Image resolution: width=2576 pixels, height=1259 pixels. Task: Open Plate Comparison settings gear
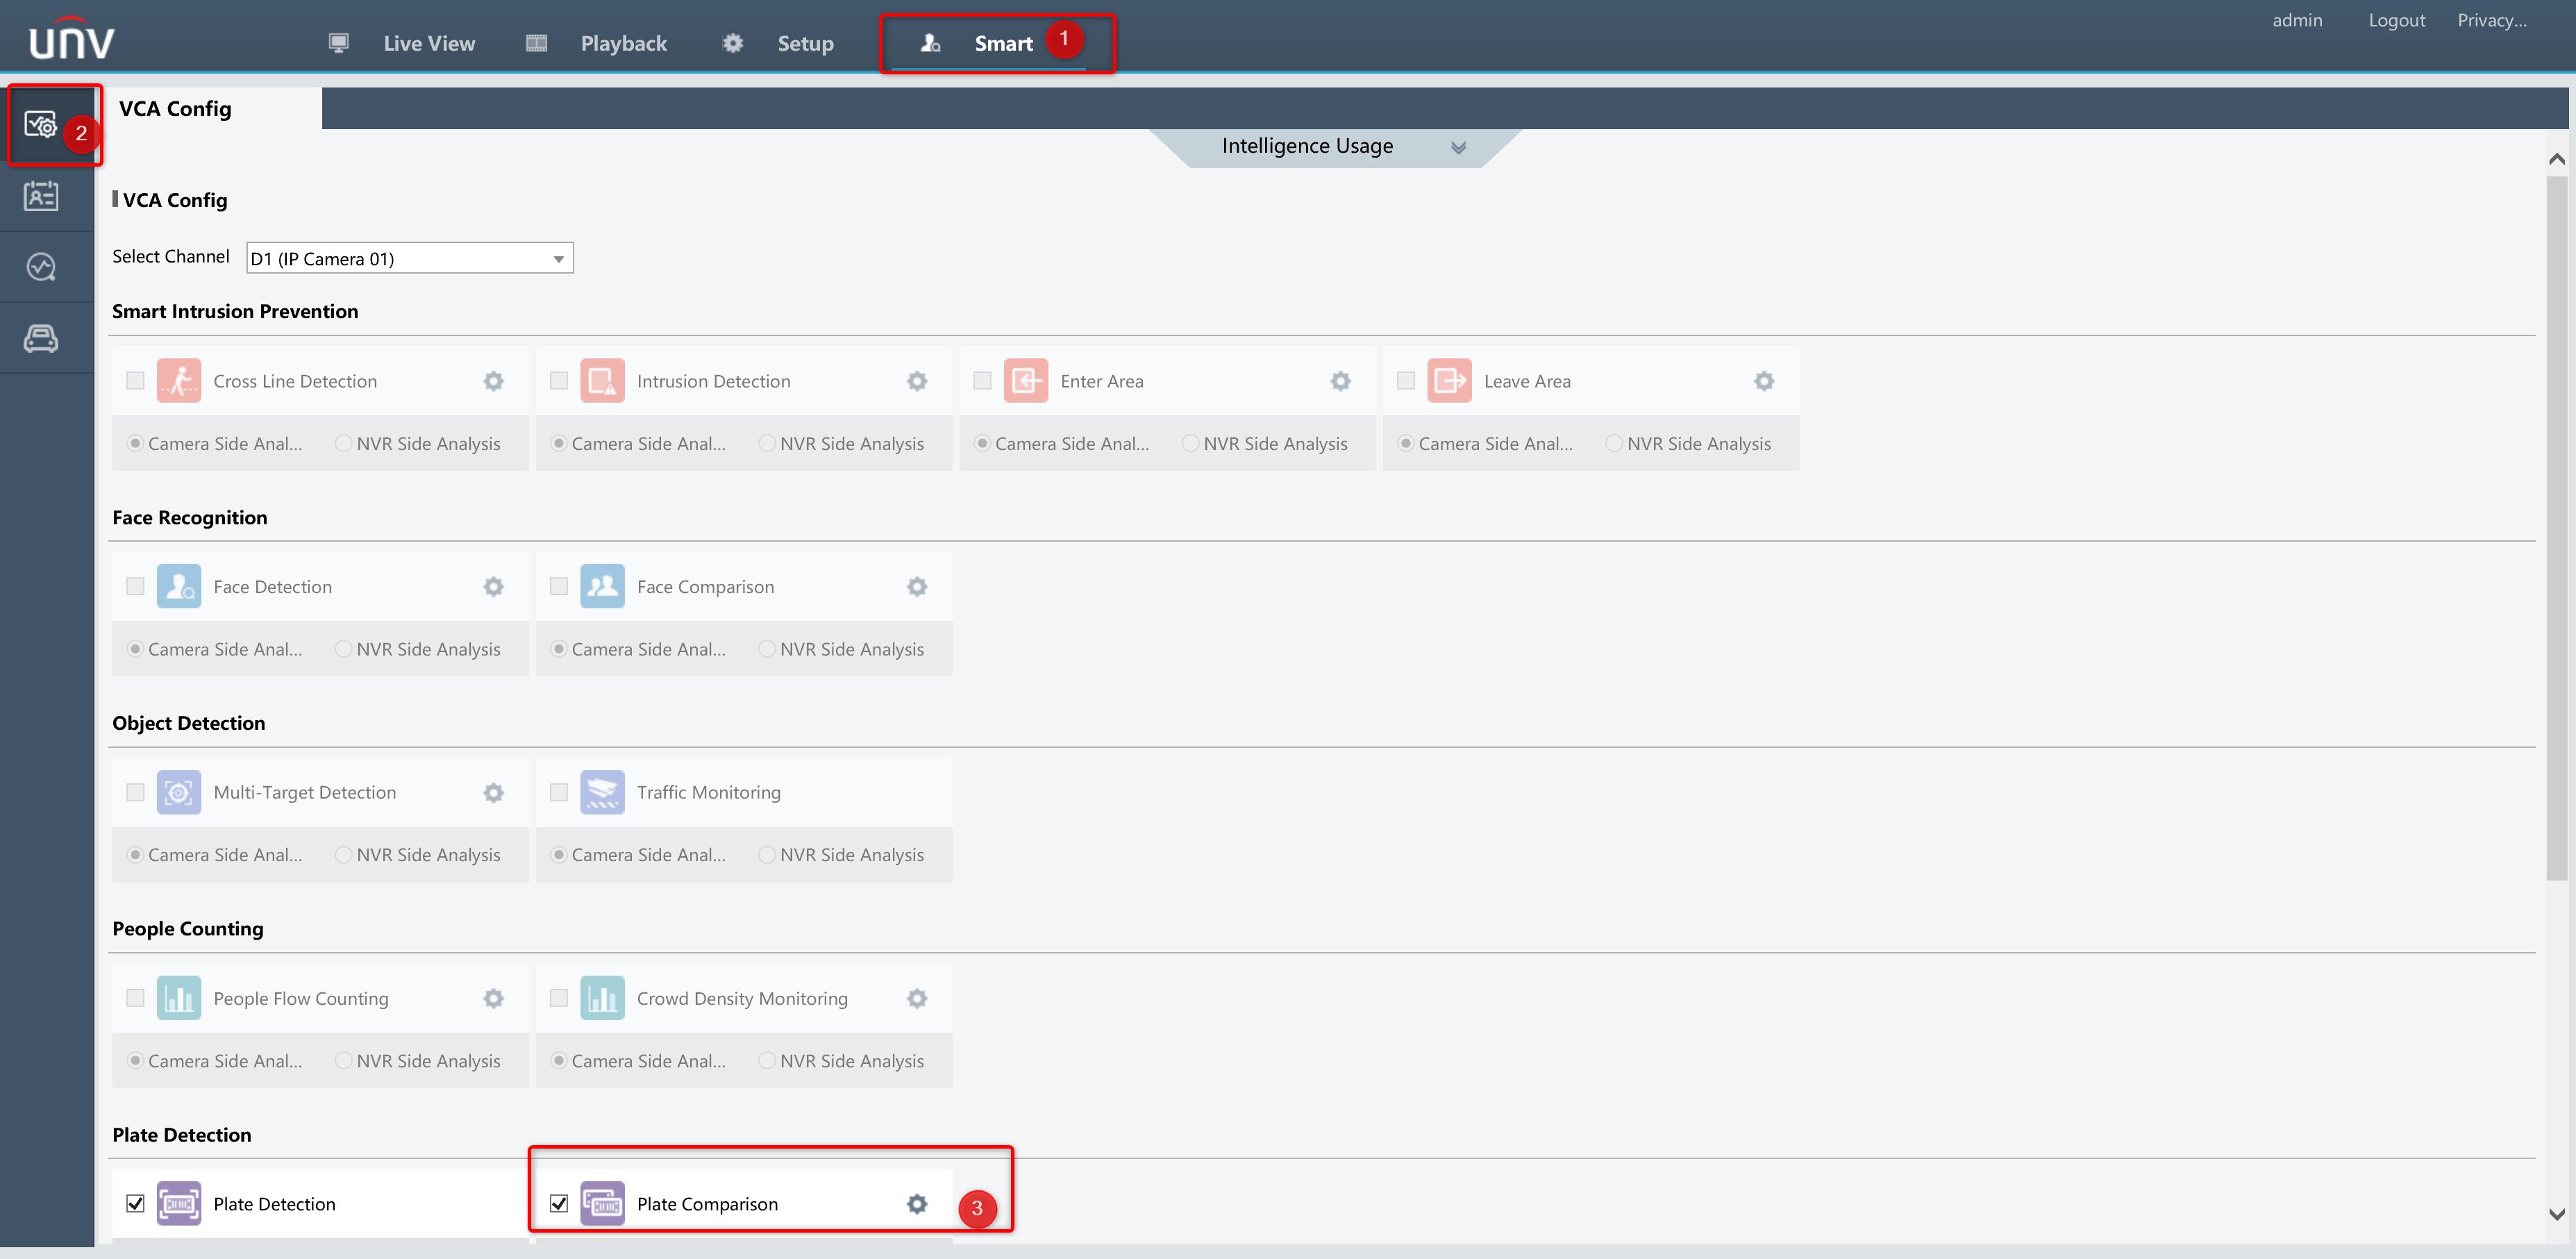[x=916, y=1204]
